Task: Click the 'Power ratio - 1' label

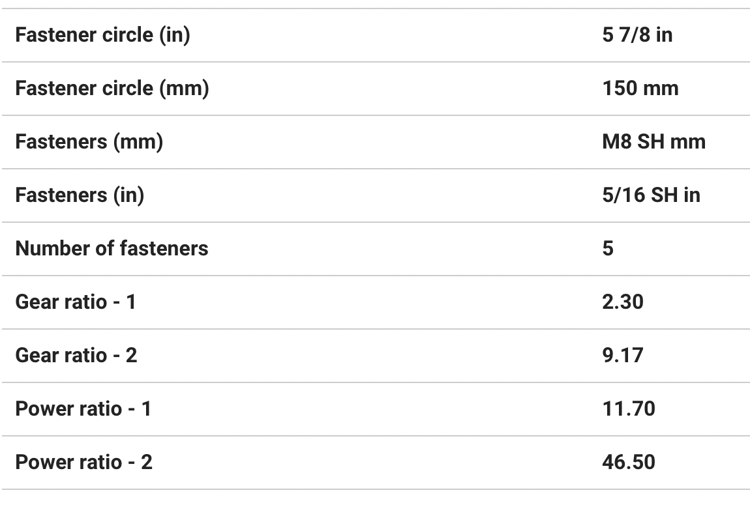Action: [83, 409]
